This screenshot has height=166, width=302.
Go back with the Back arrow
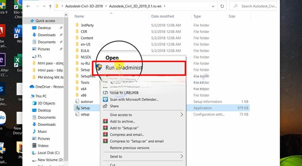click(28, 6)
